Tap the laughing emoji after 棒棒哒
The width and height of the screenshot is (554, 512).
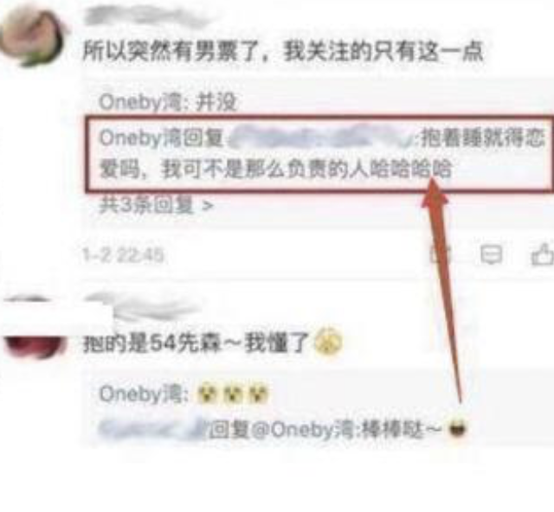point(457,429)
